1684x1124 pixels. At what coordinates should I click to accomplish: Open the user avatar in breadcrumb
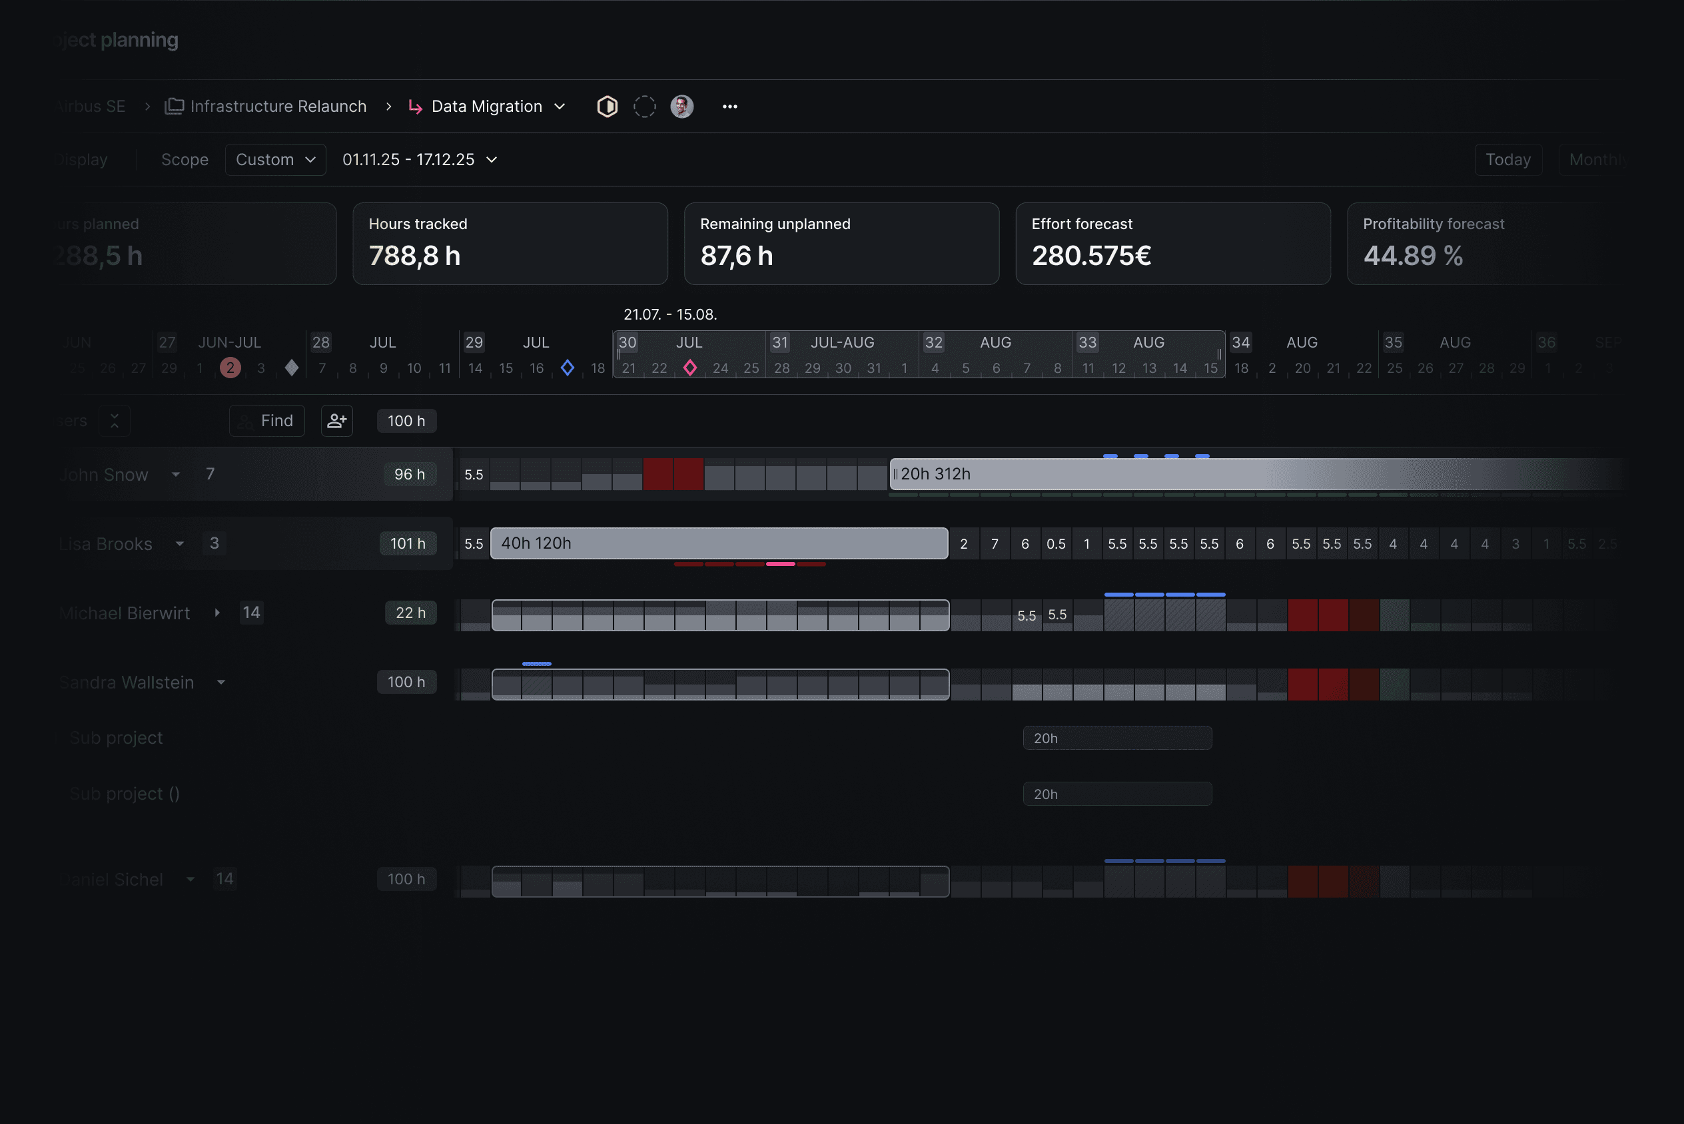tap(681, 107)
